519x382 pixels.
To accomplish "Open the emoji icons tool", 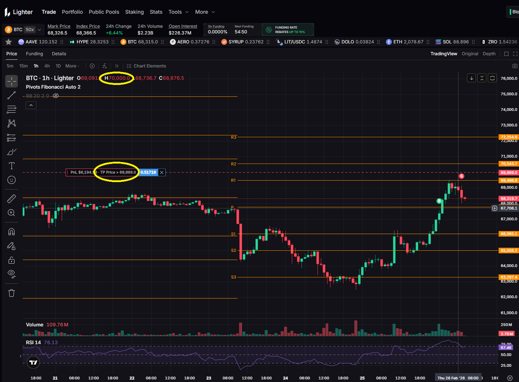I will (12, 180).
